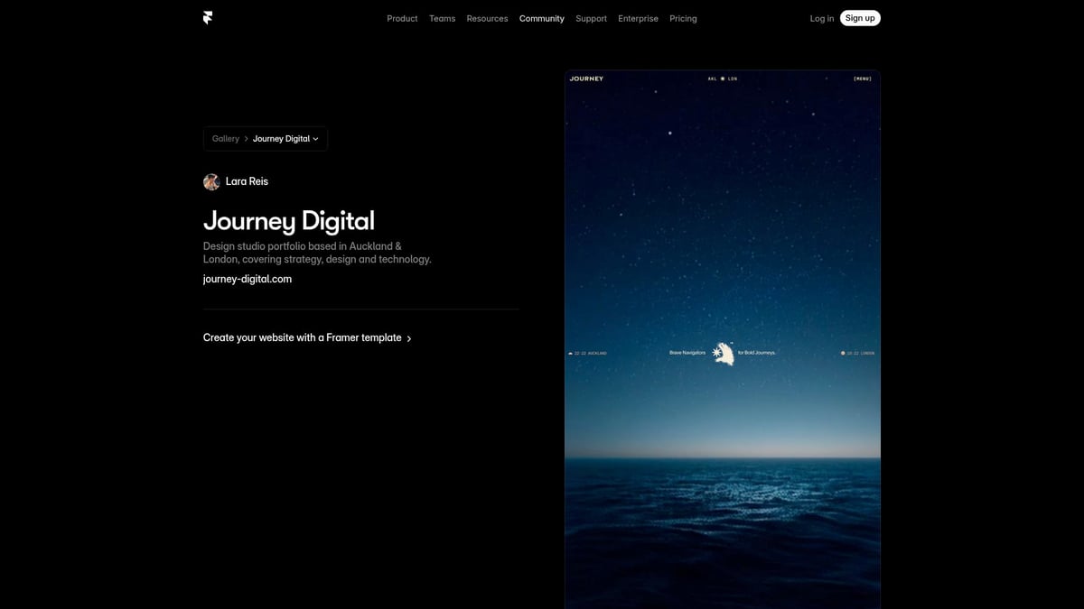1084x609 pixels.
Task: Click the arrow after Framer template text
Action: tap(409, 339)
